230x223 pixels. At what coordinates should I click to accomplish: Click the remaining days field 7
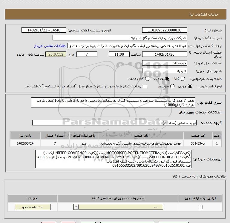click(87, 54)
